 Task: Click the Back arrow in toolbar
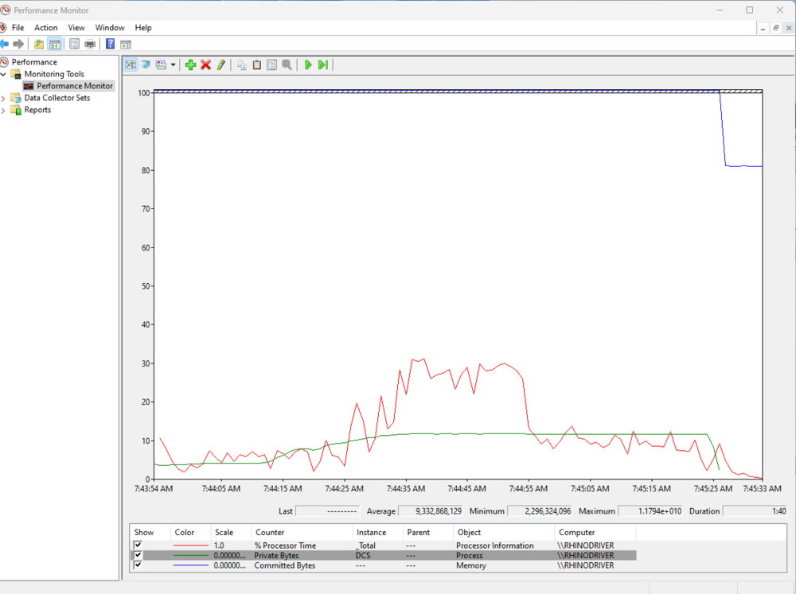click(4, 44)
